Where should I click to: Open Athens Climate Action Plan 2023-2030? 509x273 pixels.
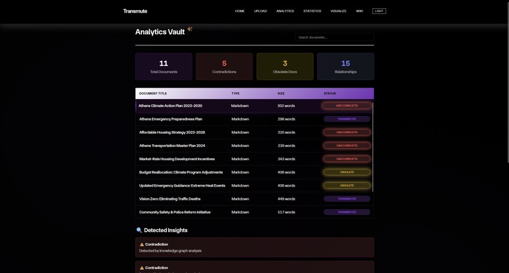click(x=170, y=106)
